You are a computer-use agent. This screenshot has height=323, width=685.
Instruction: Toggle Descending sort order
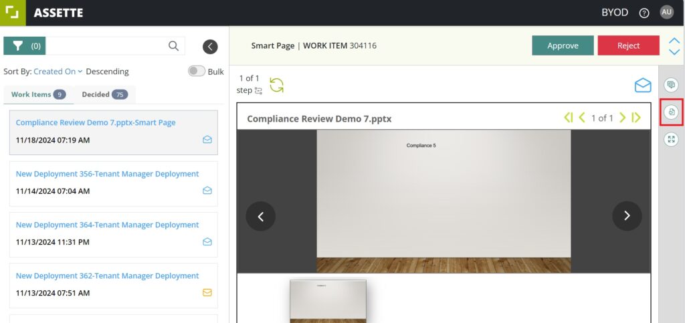click(107, 72)
